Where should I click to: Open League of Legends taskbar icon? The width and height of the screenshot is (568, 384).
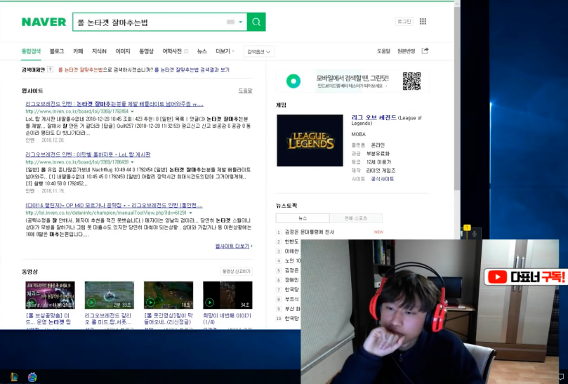click(14, 377)
